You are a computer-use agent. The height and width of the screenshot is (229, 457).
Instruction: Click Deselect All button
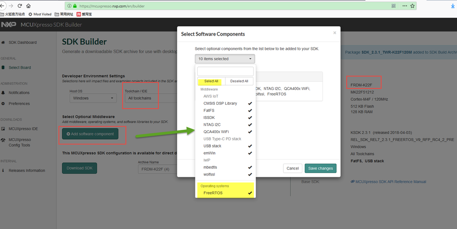[239, 81]
